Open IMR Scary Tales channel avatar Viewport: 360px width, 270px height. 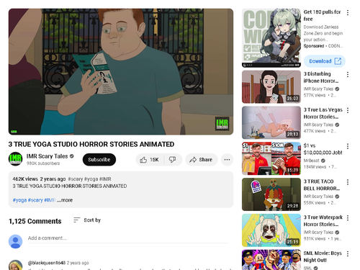point(15,159)
